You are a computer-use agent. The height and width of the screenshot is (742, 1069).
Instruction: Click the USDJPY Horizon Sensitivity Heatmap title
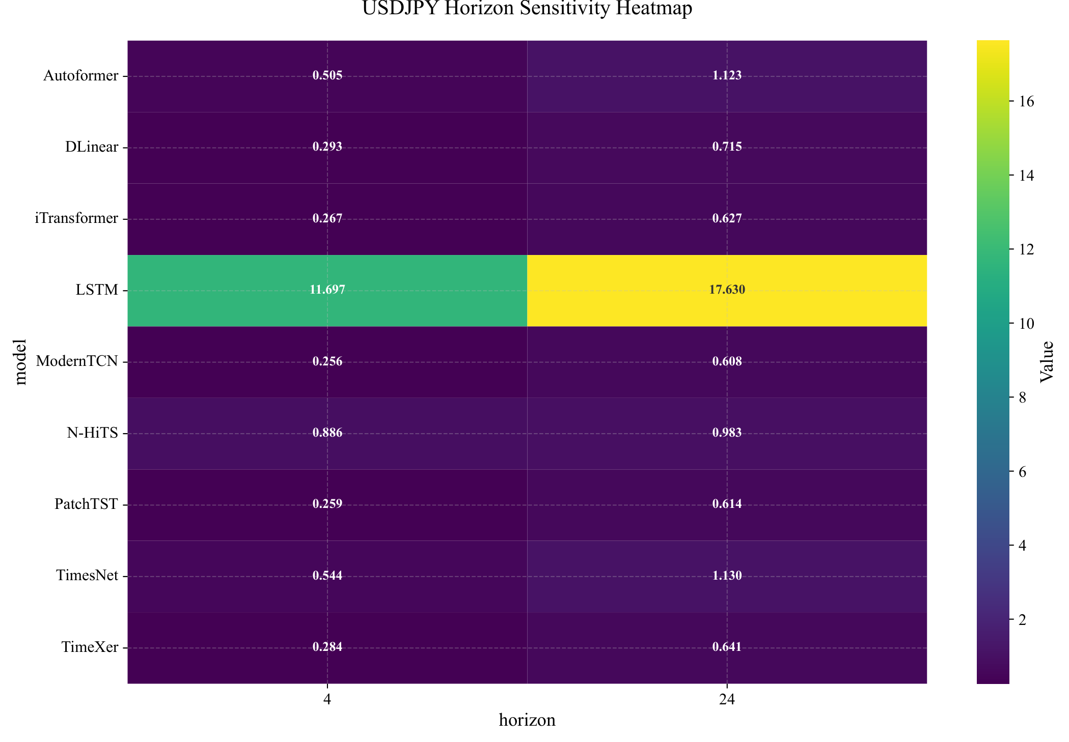click(x=527, y=9)
